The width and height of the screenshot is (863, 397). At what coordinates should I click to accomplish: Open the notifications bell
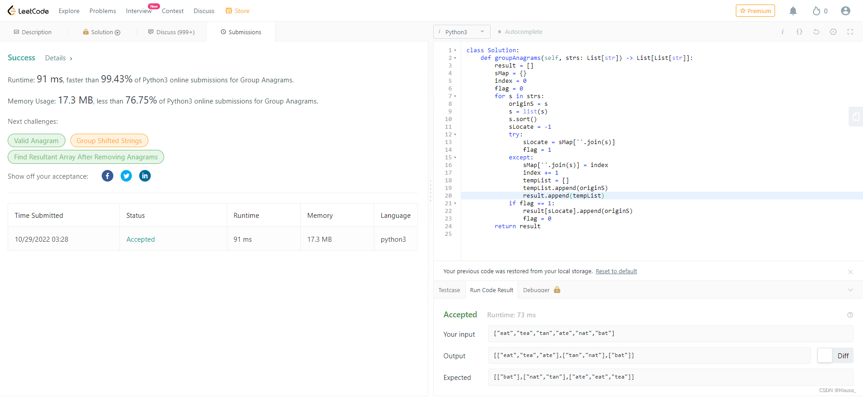(793, 11)
